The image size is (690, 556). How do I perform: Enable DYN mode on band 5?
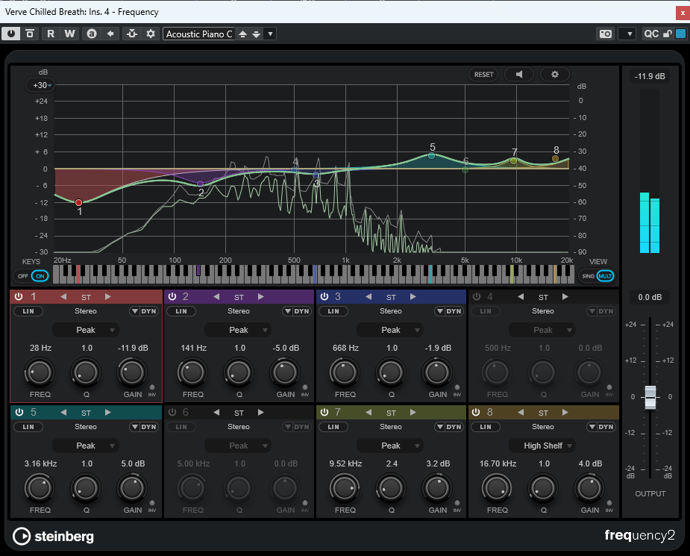[x=148, y=427]
